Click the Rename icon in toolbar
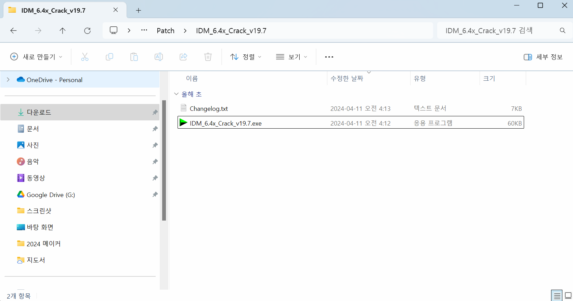The image size is (573, 301). (159, 57)
